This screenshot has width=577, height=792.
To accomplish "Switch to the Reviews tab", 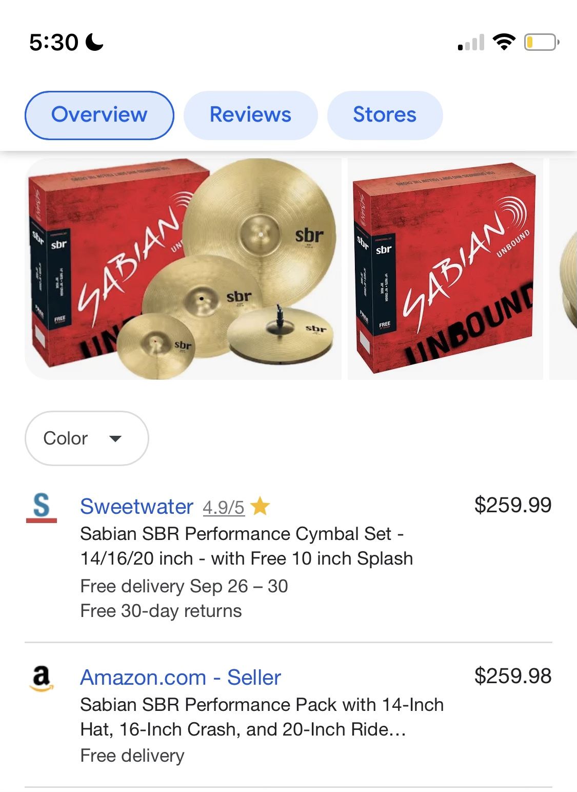I will [x=250, y=115].
